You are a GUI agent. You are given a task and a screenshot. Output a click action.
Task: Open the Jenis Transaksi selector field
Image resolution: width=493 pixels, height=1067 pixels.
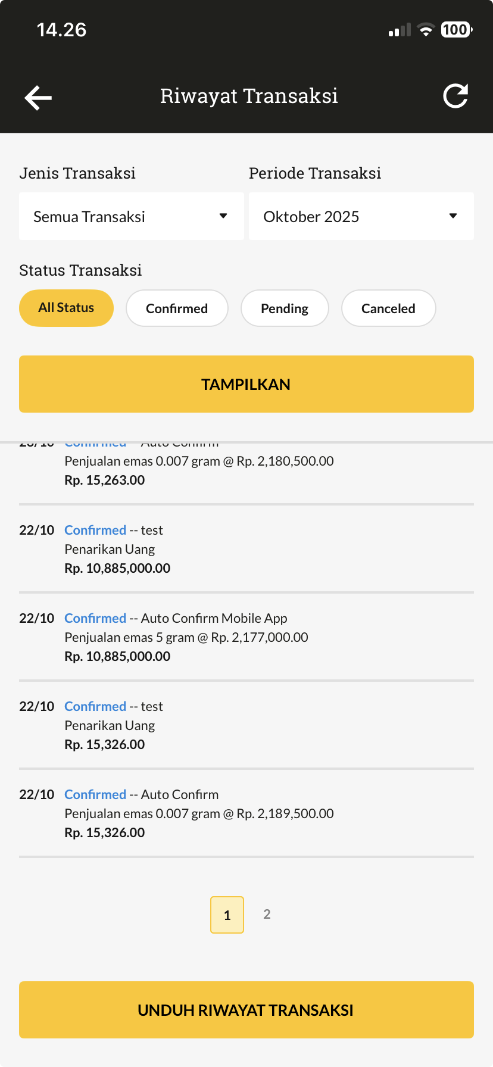[132, 216]
